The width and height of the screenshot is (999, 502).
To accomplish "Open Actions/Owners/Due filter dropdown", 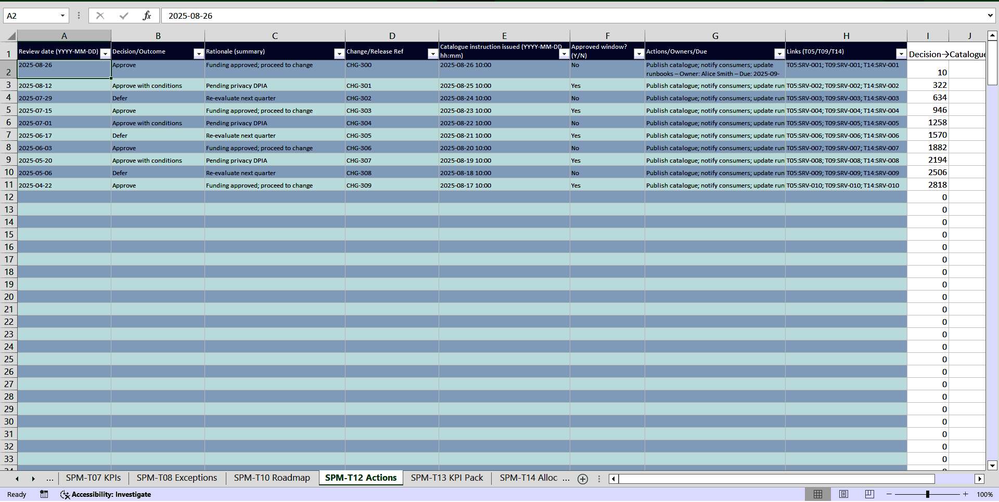I will point(779,54).
